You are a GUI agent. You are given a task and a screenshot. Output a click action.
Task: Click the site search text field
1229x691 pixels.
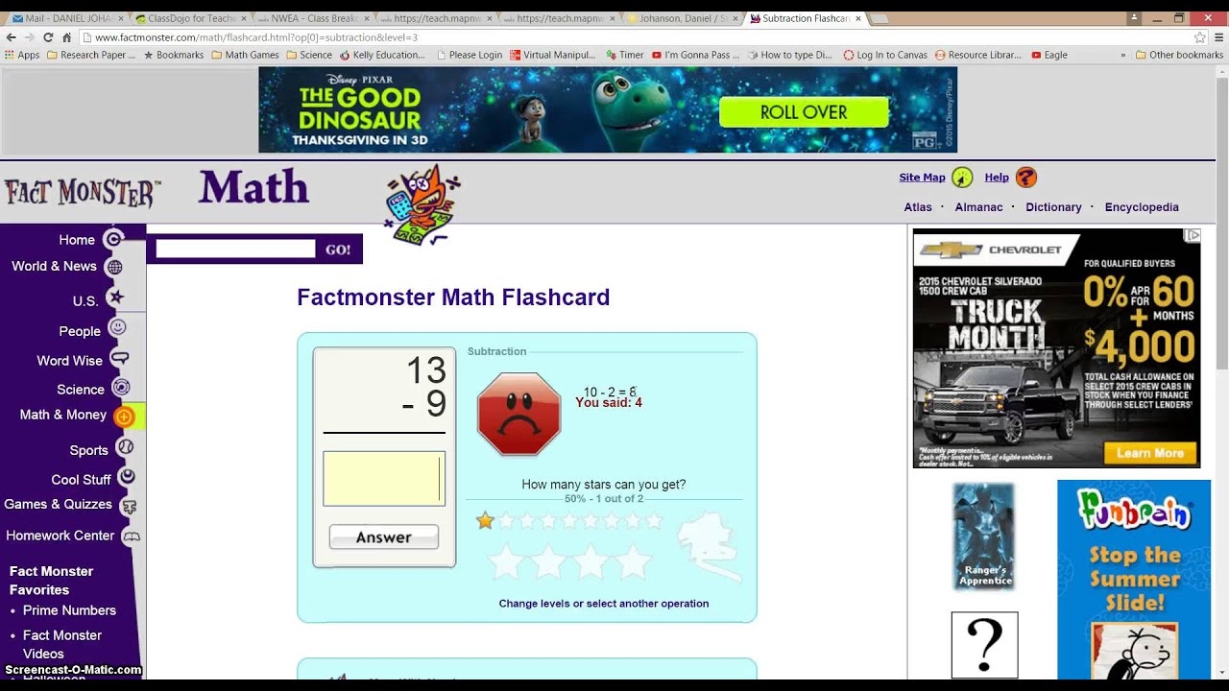click(235, 250)
